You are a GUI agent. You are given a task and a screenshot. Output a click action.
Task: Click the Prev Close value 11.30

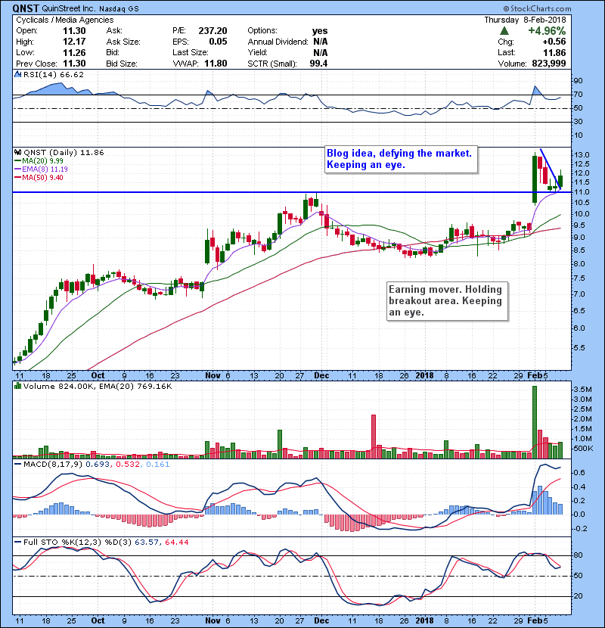point(74,64)
